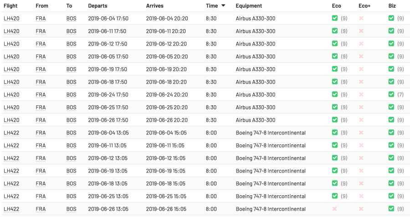The height and width of the screenshot is (217, 410).
Task: Click Eco green checkmark for LH420 departing 2019-06-04
Action: (335, 18)
